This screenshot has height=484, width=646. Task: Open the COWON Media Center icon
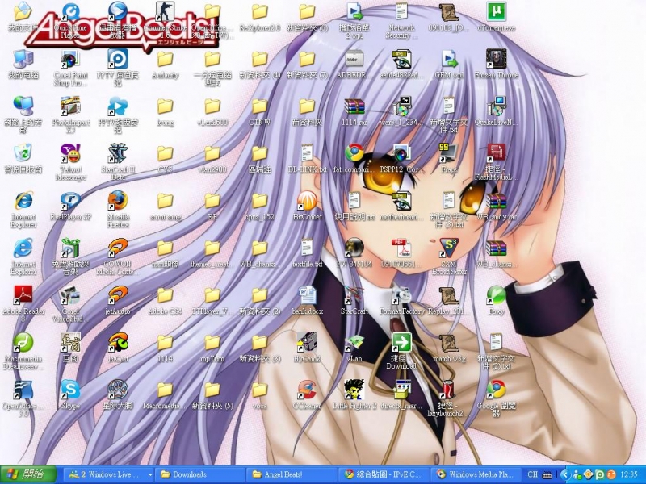tap(118, 248)
